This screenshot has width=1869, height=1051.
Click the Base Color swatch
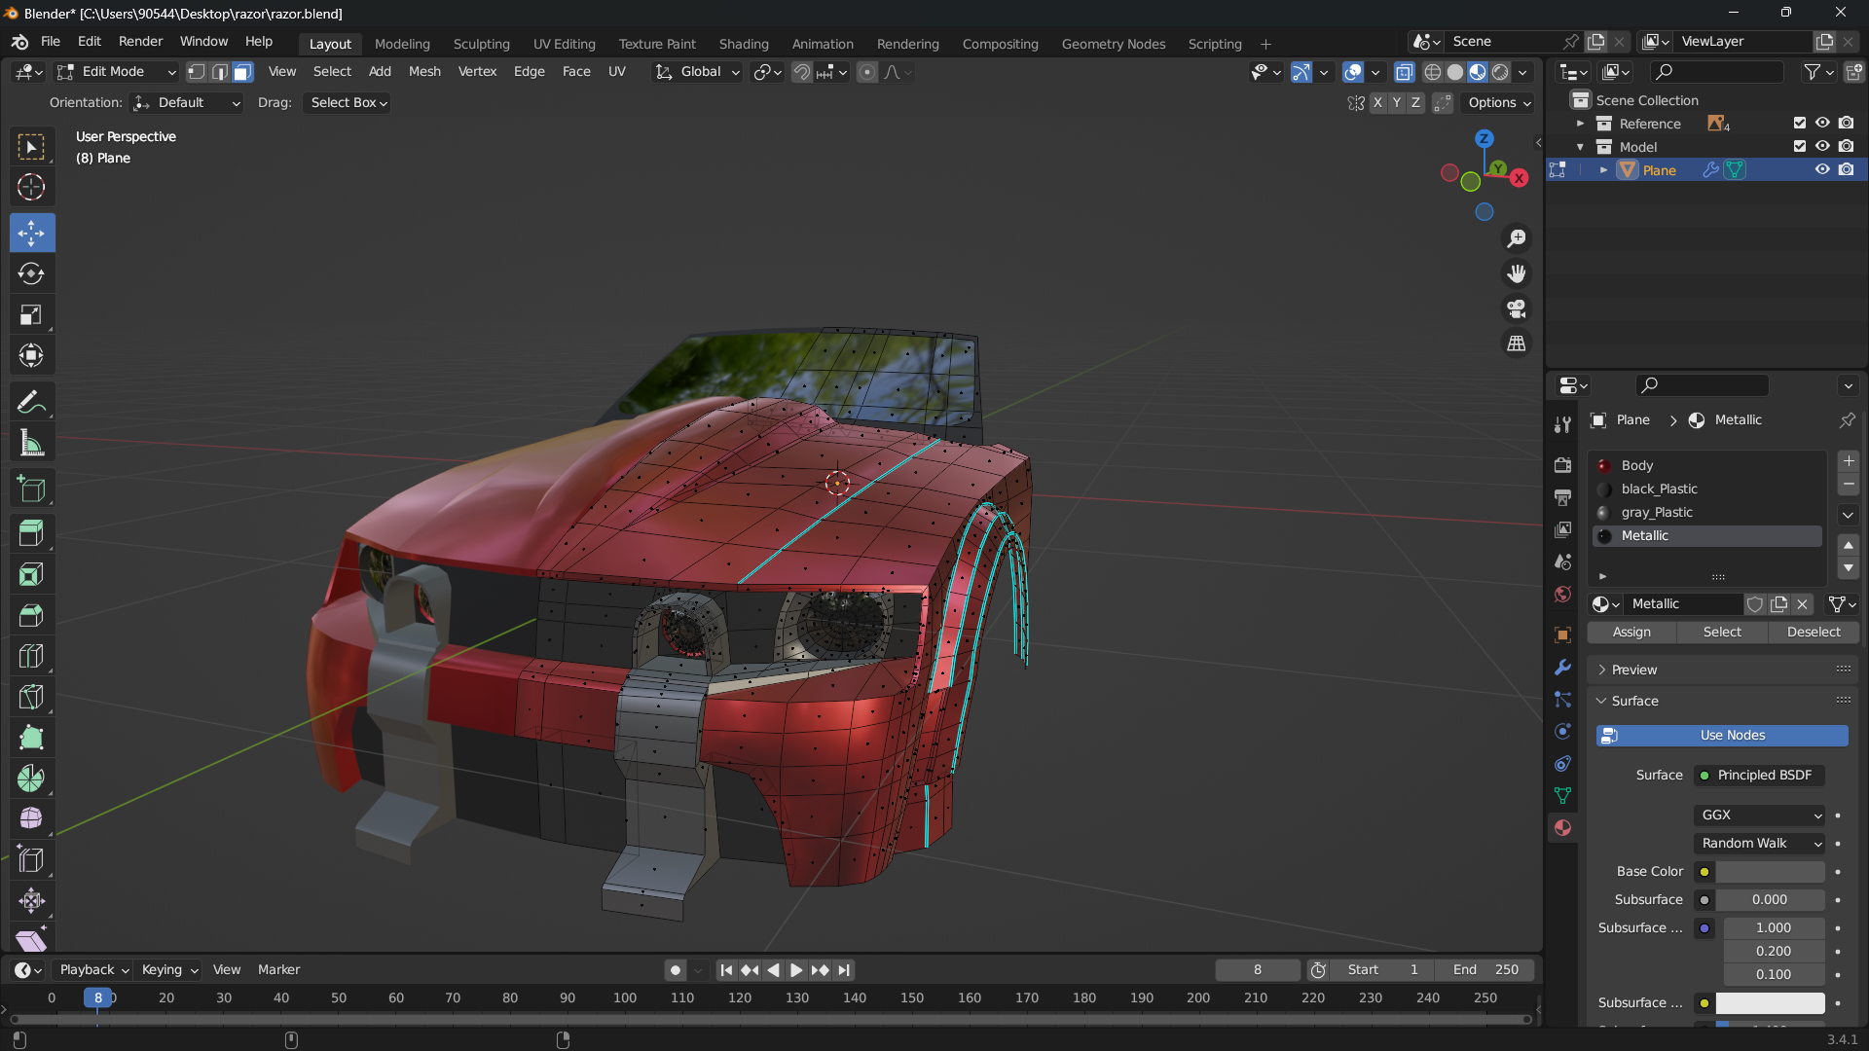[x=1769, y=872]
